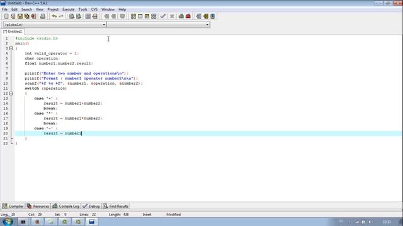
Task: Switch to the Find Results tab
Action: 115,206
